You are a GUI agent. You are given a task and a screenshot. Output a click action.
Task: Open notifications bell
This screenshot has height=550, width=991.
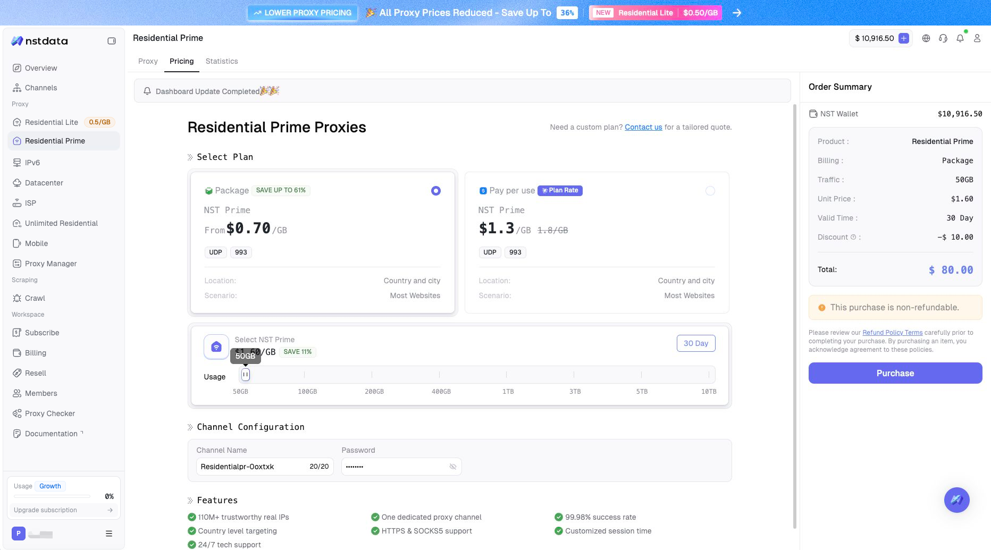(960, 38)
